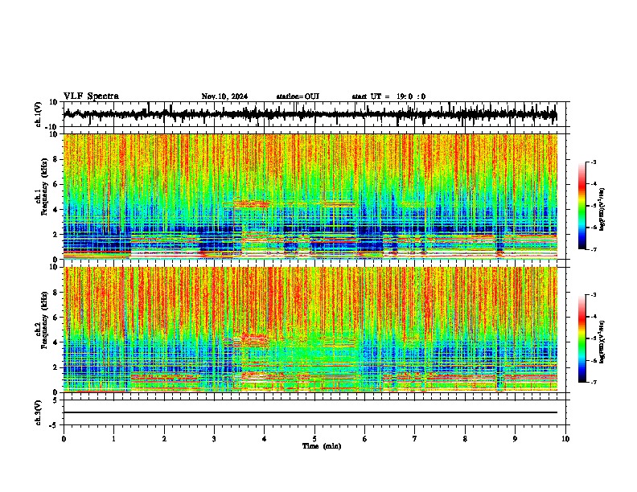Click the "4" tick on ch.1 frequency axis
Image resolution: width=637 pixels, height=492 pixels.
click(x=56, y=210)
